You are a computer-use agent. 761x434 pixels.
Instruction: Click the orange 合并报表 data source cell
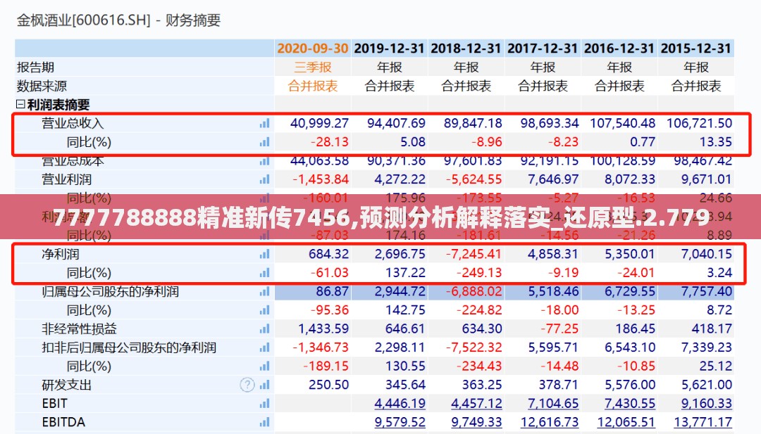click(x=313, y=87)
